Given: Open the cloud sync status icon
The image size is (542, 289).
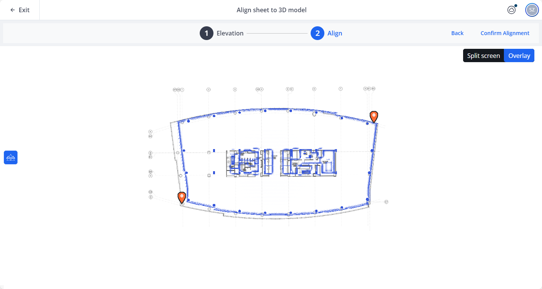Looking at the screenshot, I should pyautogui.click(x=512, y=10).
